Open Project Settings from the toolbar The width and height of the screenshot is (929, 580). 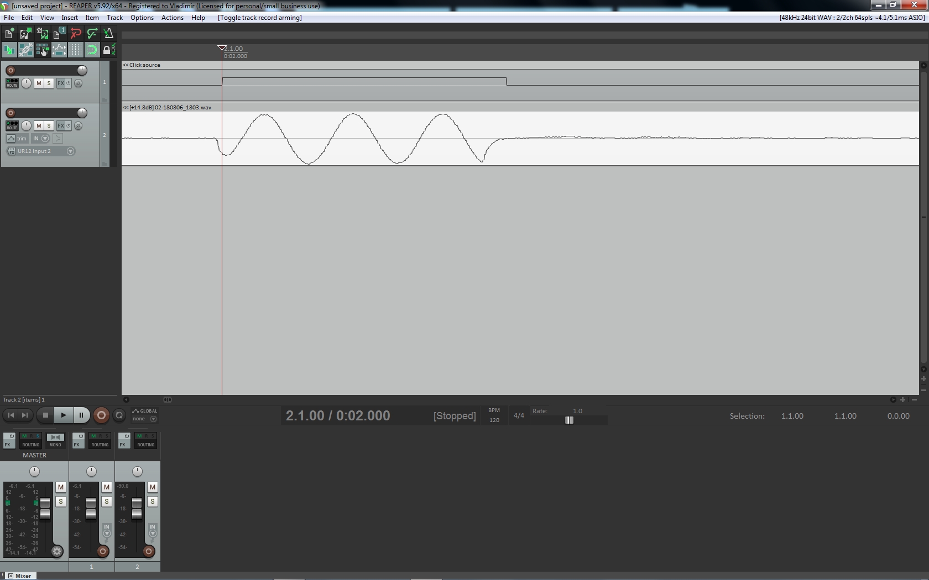pos(59,34)
